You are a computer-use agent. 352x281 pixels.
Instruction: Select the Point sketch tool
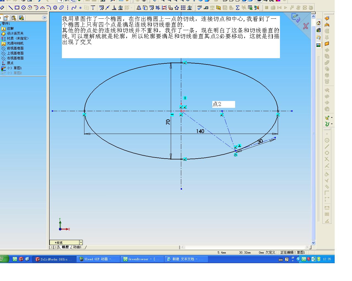(80, 8)
